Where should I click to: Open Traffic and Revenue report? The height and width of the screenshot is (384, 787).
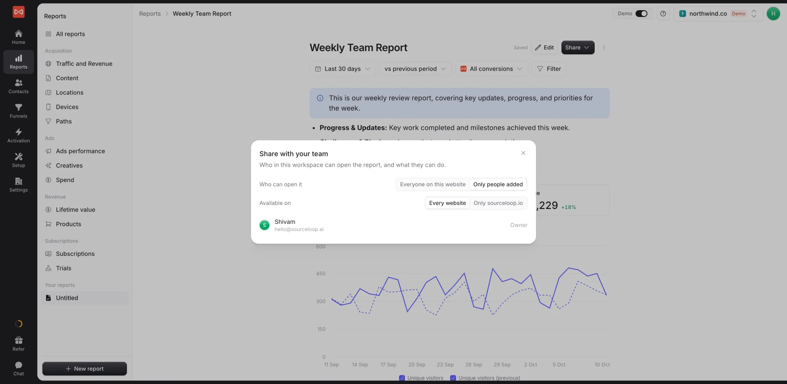click(x=85, y=64)
